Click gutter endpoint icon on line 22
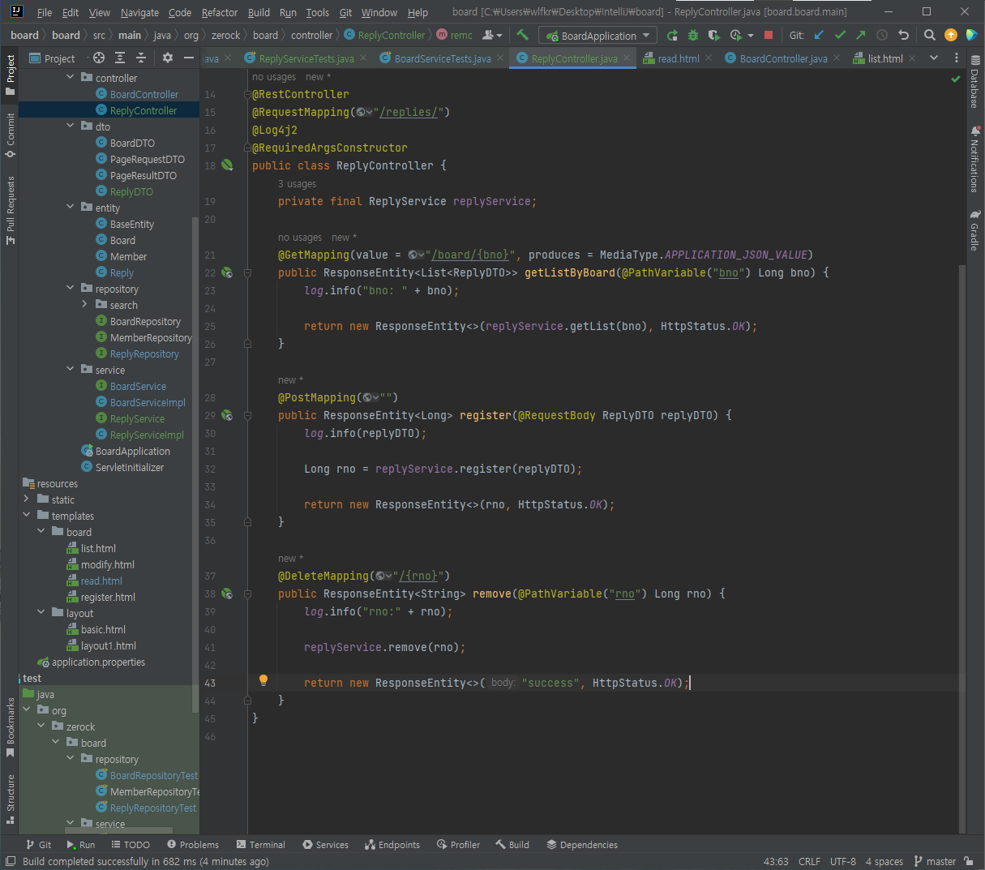The image size is (985, 870). click(x=227, y=272)
